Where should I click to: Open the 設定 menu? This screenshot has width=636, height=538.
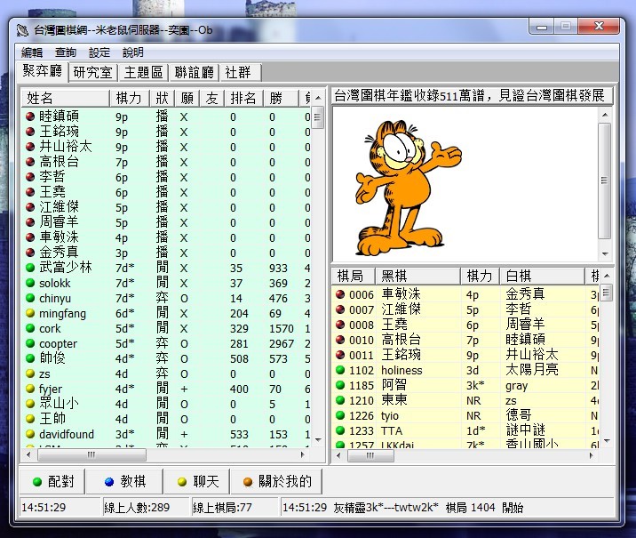point(99,52)
